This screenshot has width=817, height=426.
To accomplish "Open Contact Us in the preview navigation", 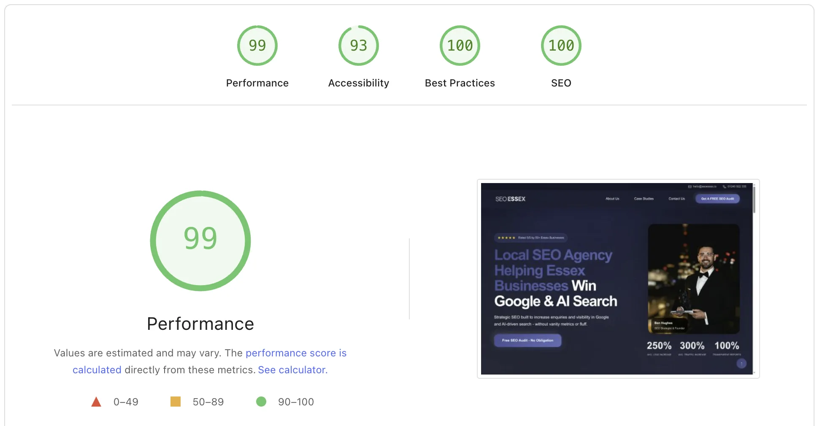I will pos(676,198).
